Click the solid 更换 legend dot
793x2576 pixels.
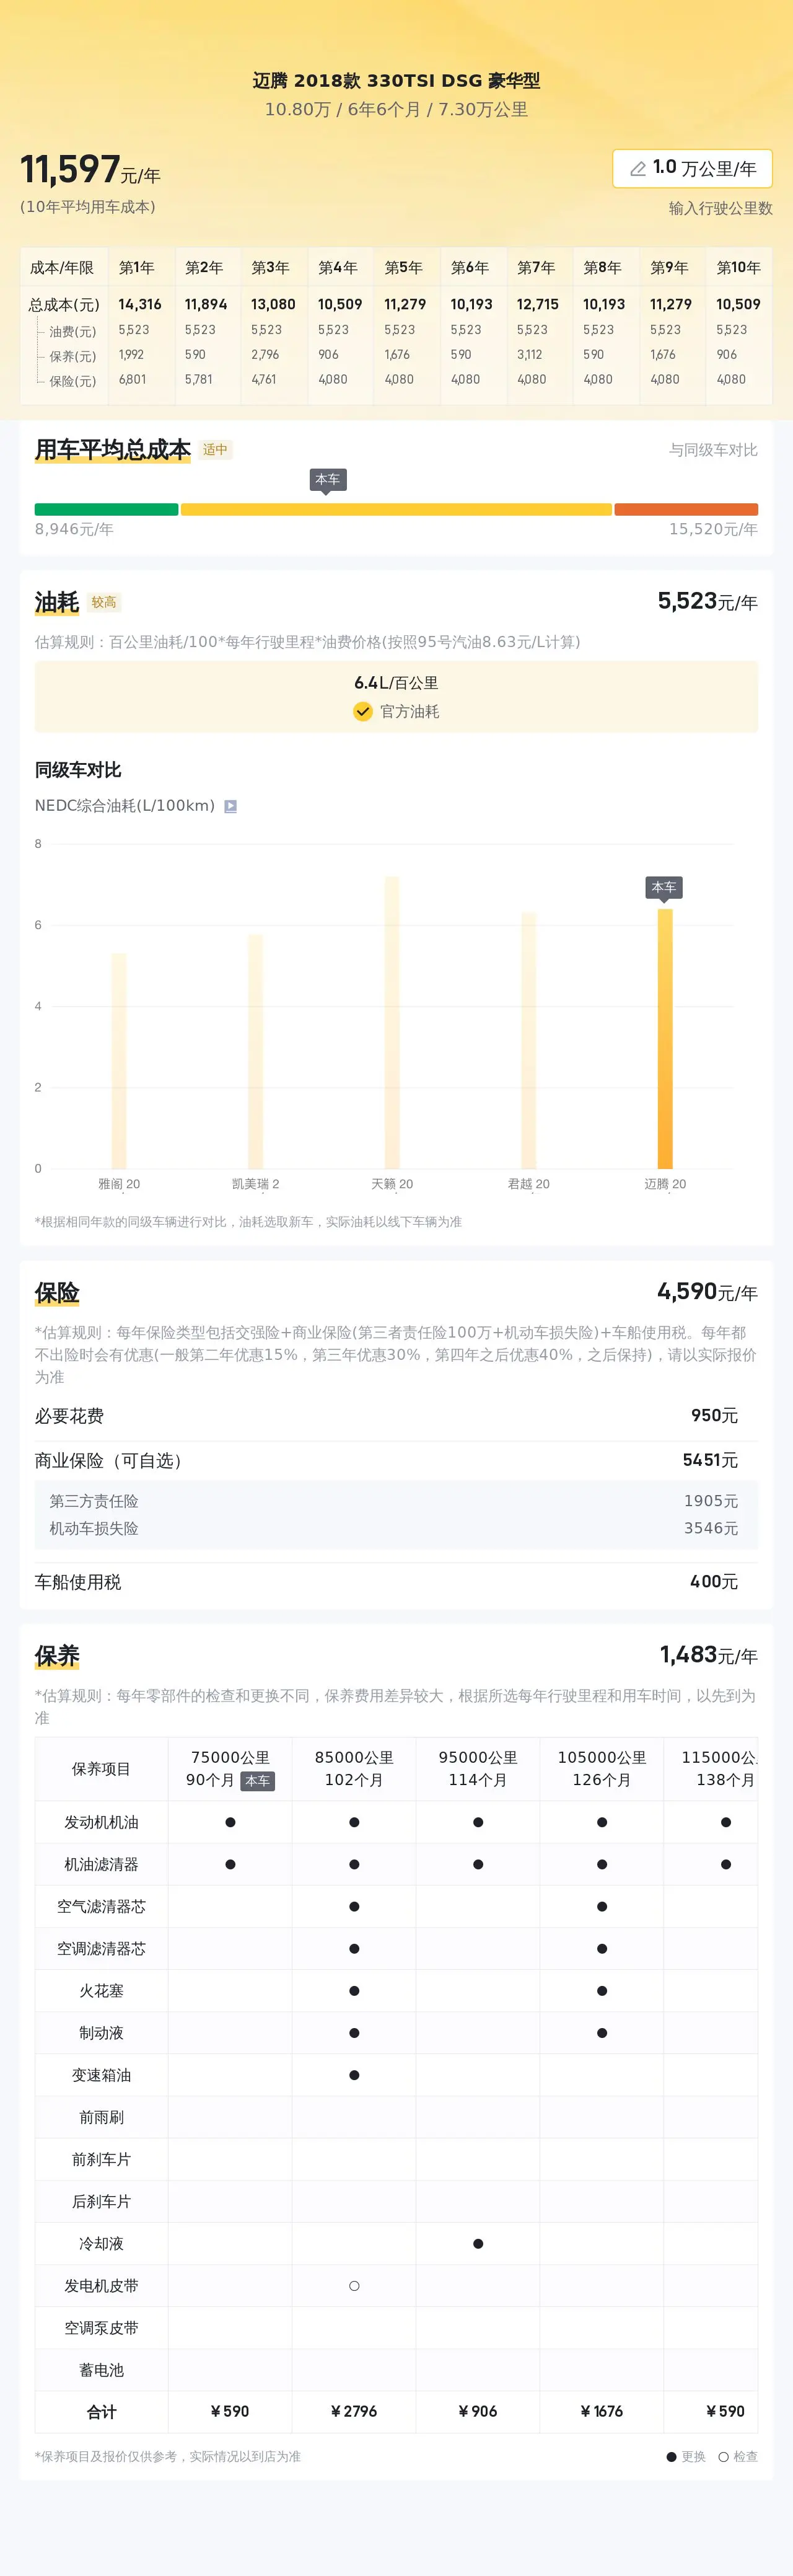671,2456
